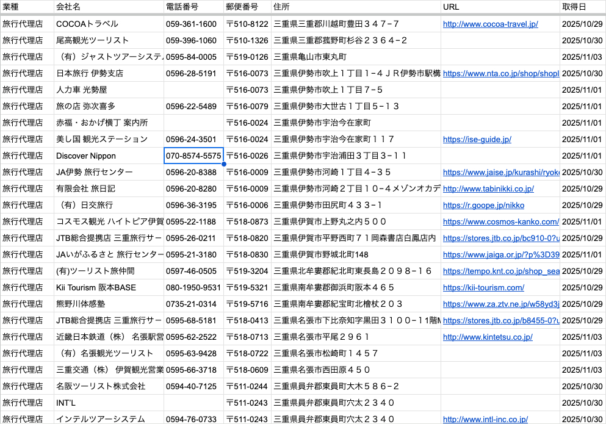
Task: Select the address 三重県名張市西田原４５０
Action: pos(356,370)
